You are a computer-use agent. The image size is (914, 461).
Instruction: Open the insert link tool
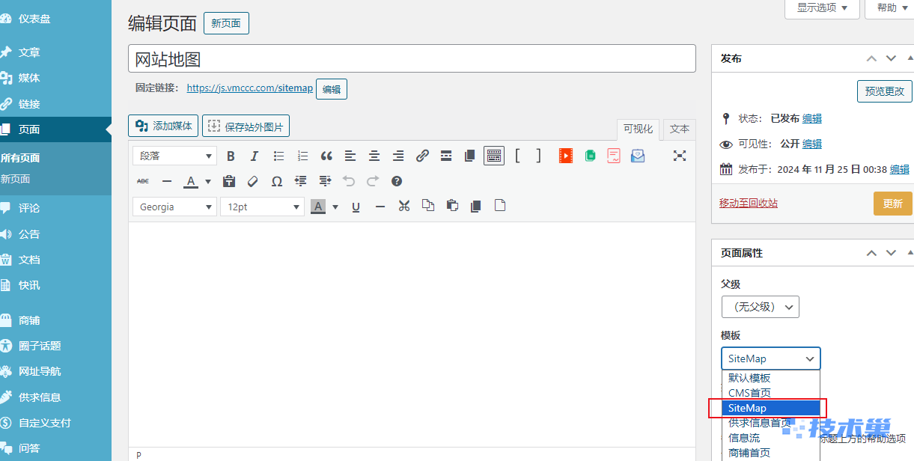(422, 156)
